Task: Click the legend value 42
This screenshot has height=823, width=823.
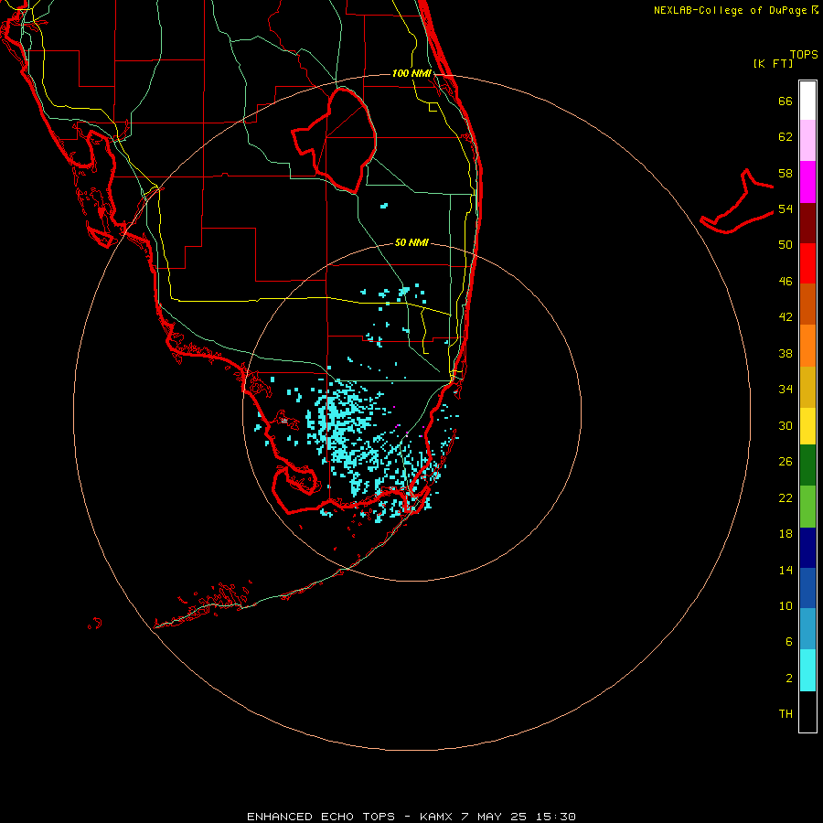Action: [x=786, y=317]
